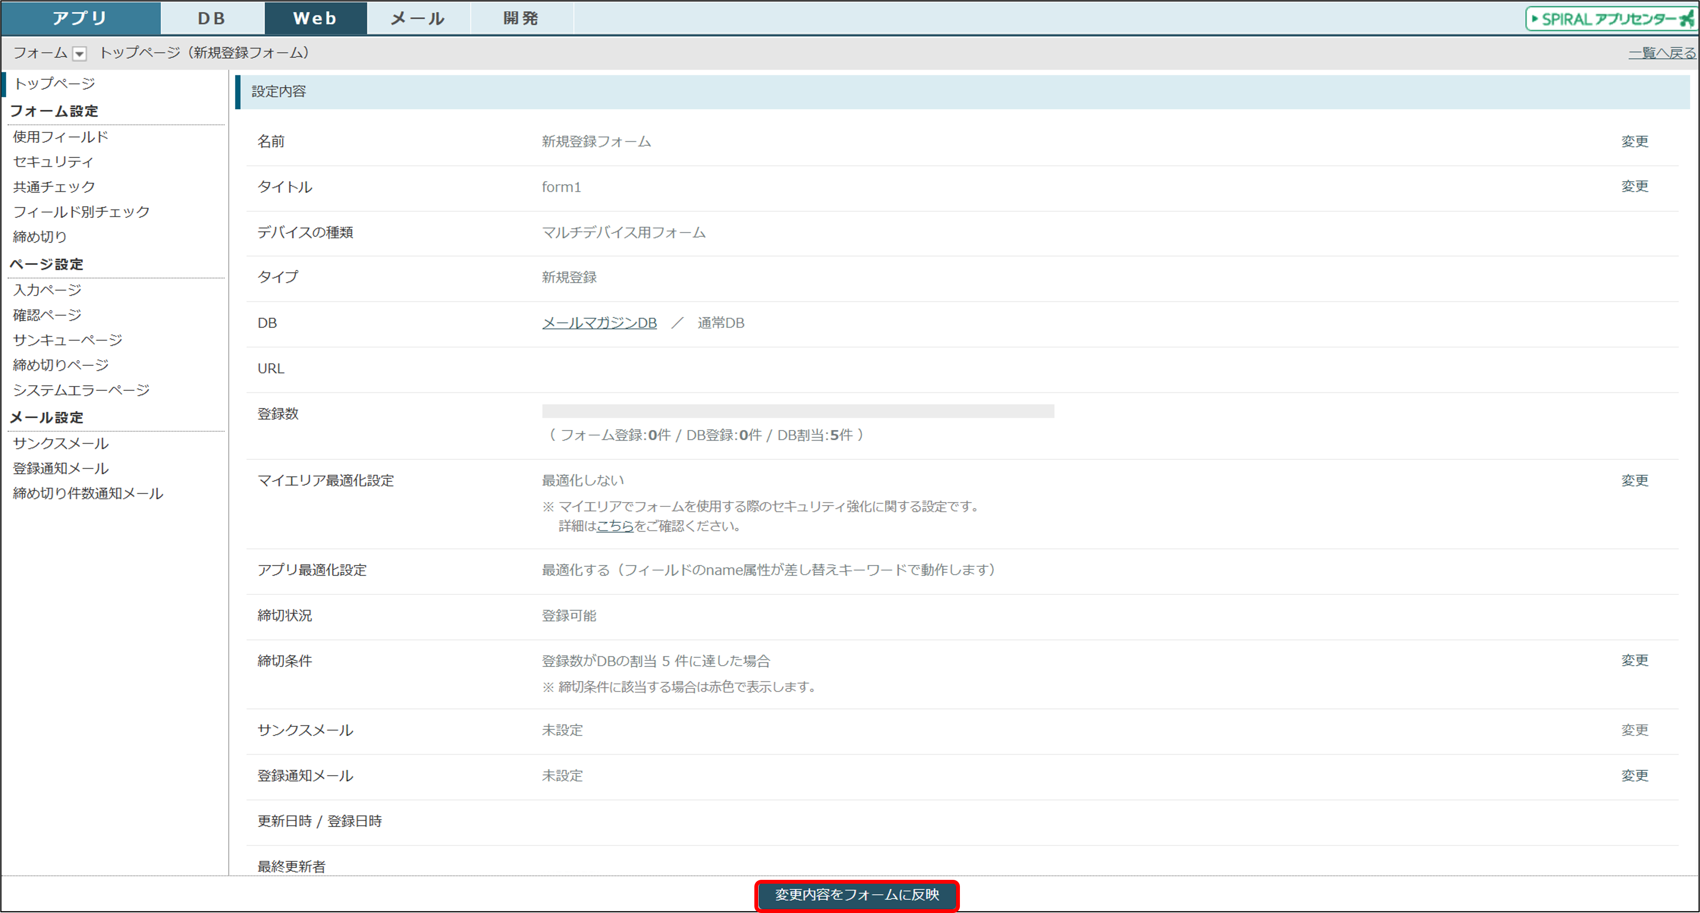Switch to the DB tab

212,19
